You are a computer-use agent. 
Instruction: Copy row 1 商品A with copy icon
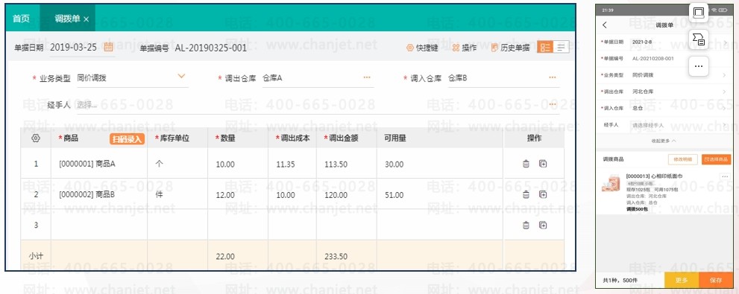point(543,164)
